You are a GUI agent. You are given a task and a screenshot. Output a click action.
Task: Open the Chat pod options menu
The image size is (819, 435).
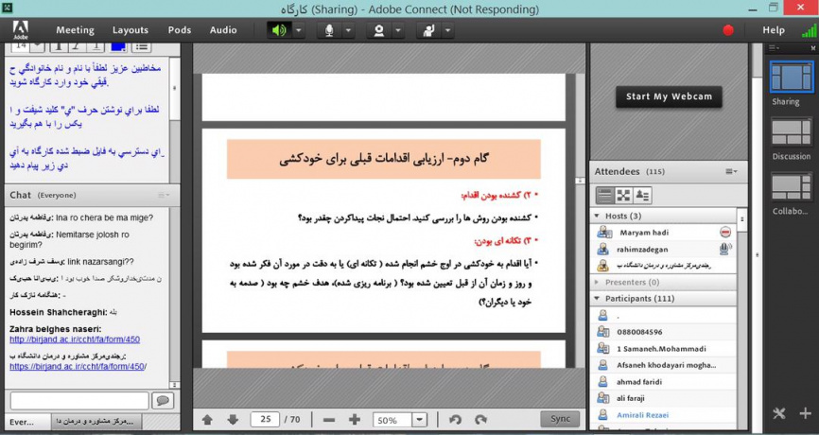(164, 195)
